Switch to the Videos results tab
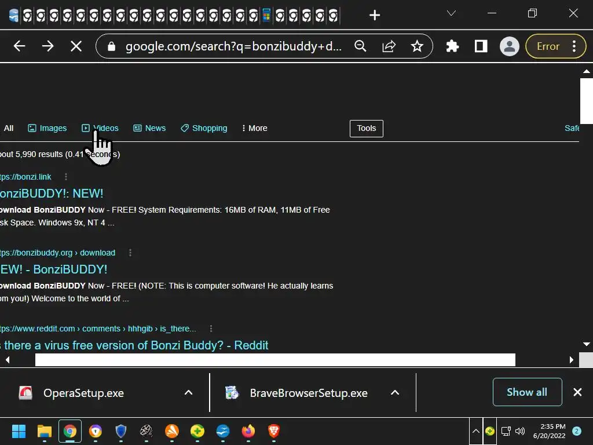The width and height of the screenshot is (593, 445). pos(100,128)
